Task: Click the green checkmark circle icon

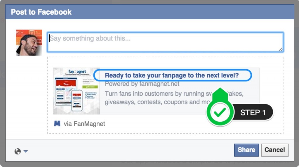Action: click(x=220, y=112)
